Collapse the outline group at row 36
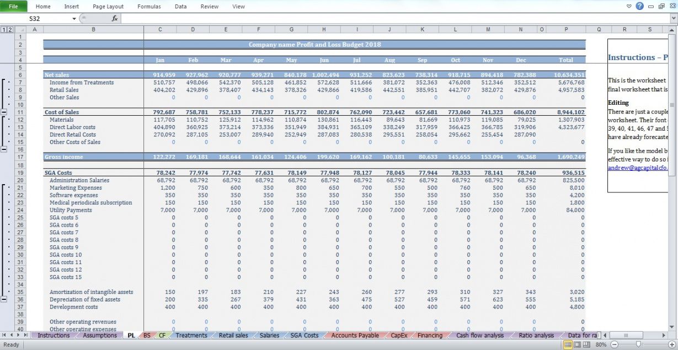 click(x=5, y=299)
